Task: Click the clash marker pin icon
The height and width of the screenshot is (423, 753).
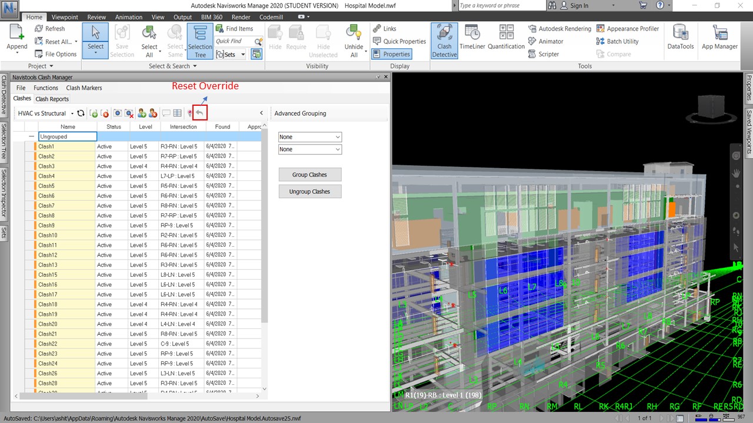Action: point(189,113)
